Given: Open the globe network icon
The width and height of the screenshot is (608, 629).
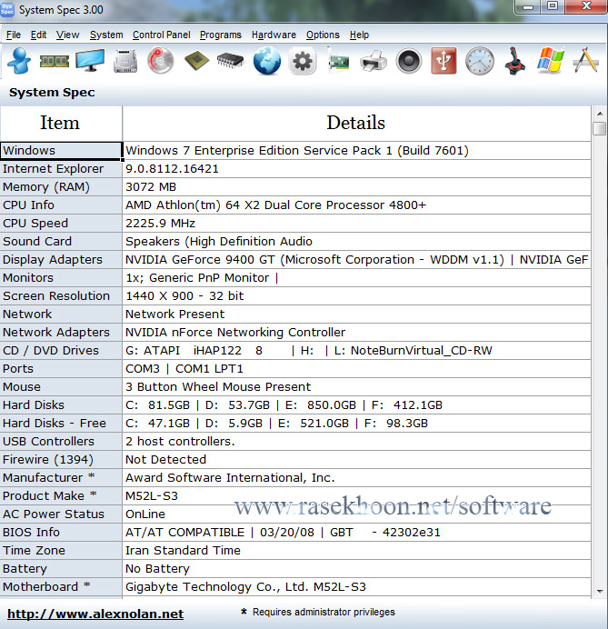Looking at the screenshot, I should (266, 61).
